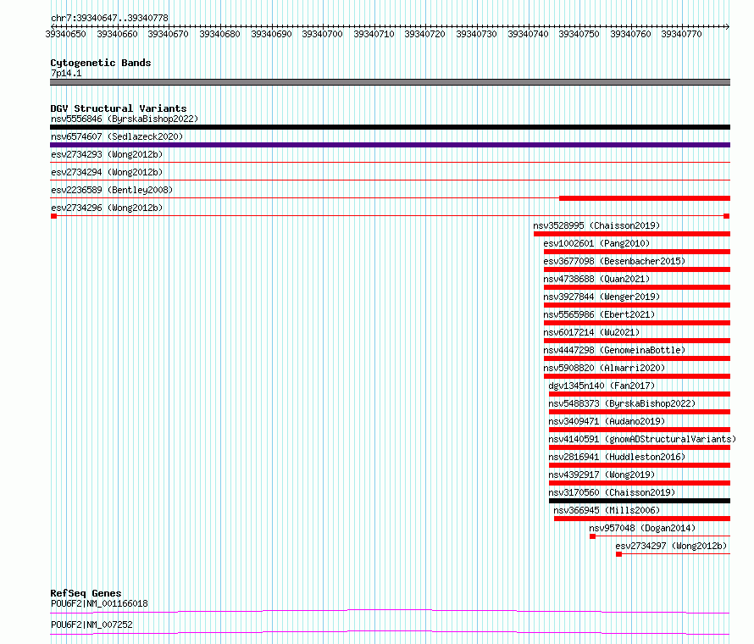
Task: Click the chr7:39340647..39340778 region label
Action: [x=109, y=18]
